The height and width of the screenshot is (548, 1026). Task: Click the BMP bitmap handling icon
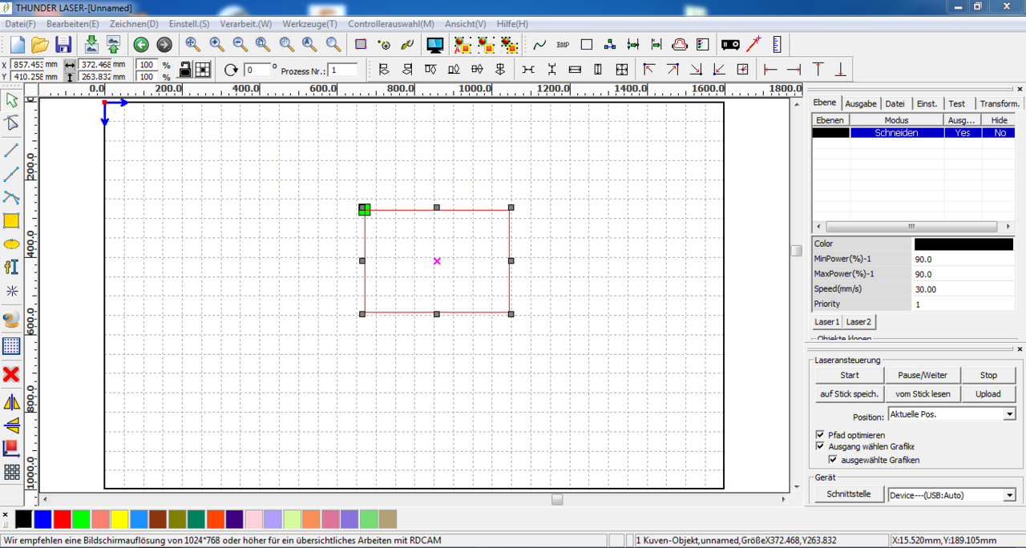[563, 45]
